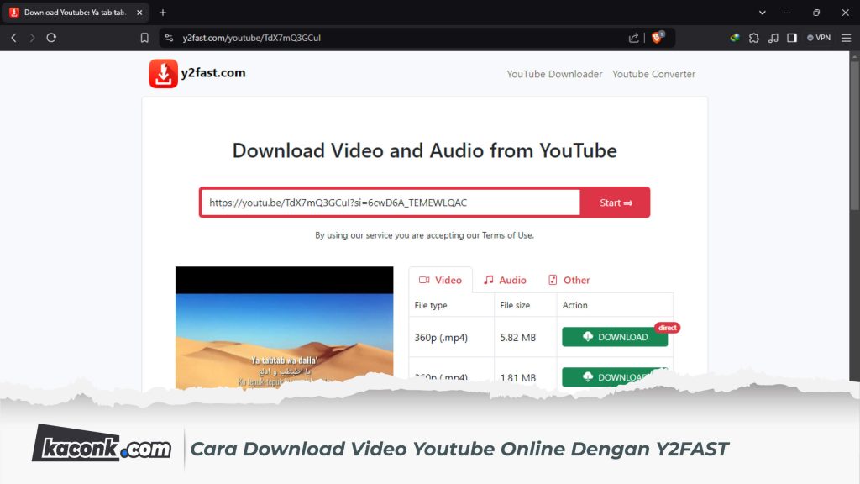Open the YouTube Downloader nav link
This screenshot has height=484, width=860.
point(554,74)
